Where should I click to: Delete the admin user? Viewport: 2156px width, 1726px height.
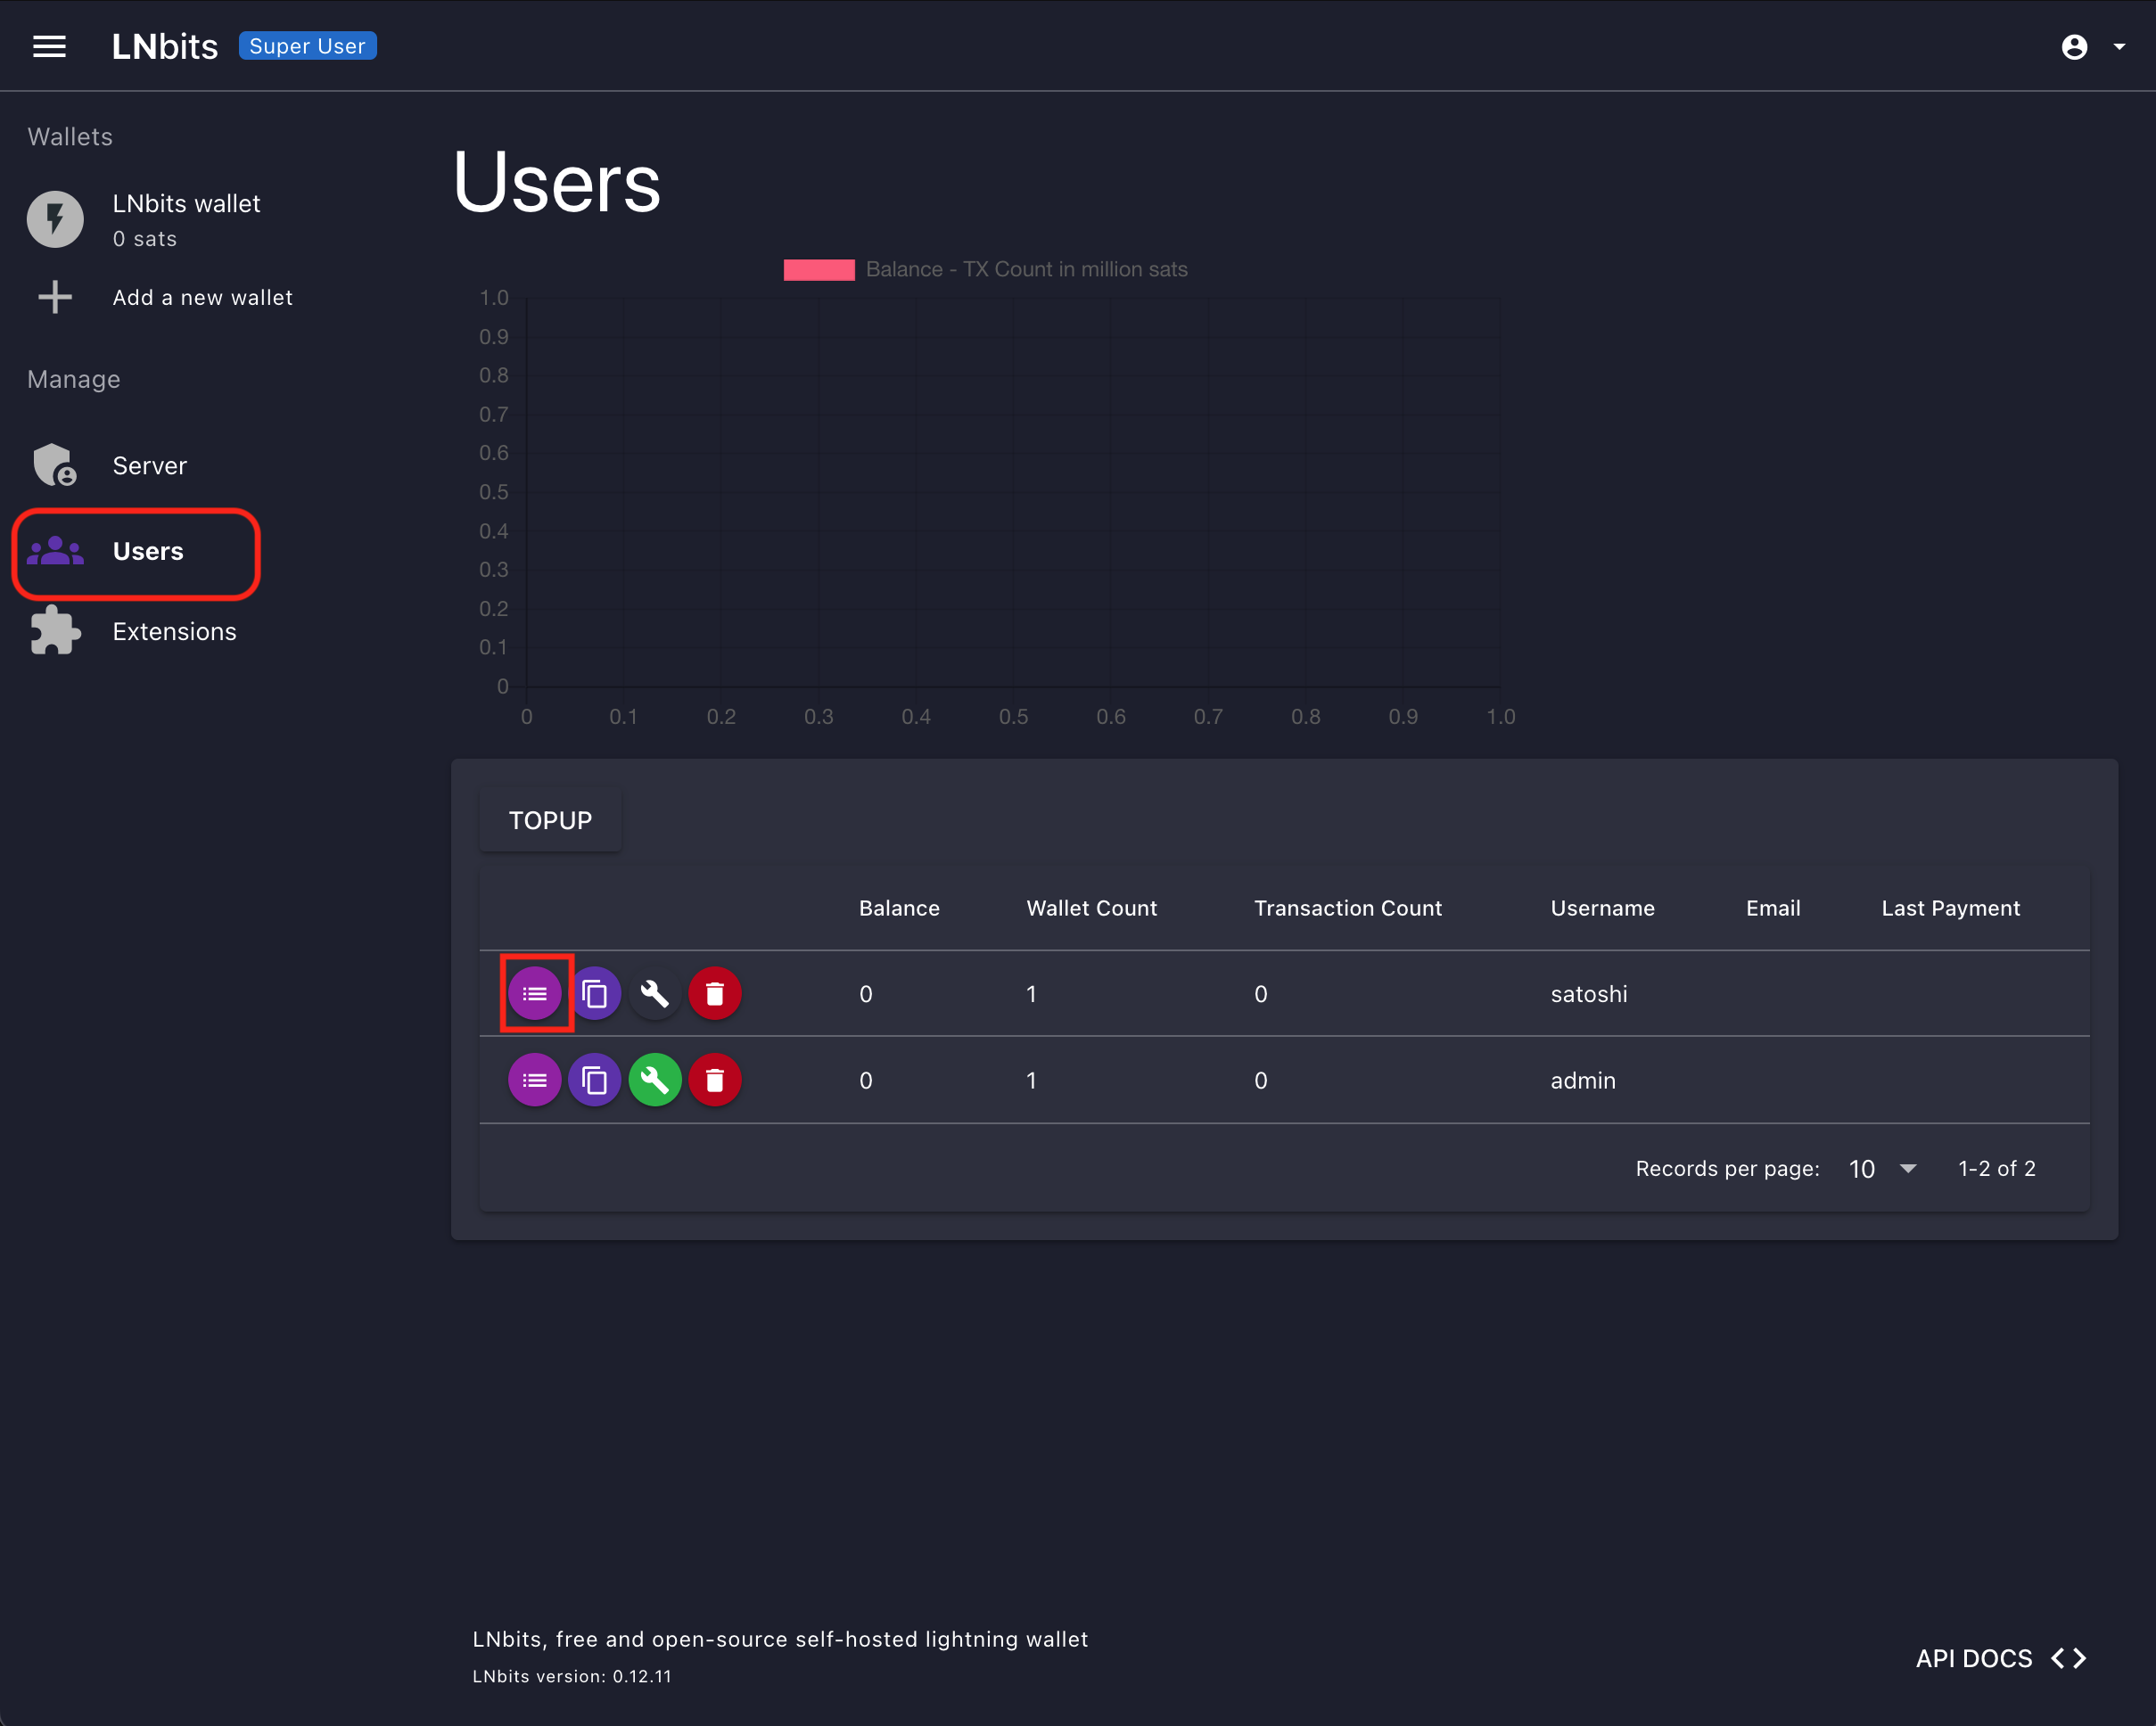pos(715,1080)
